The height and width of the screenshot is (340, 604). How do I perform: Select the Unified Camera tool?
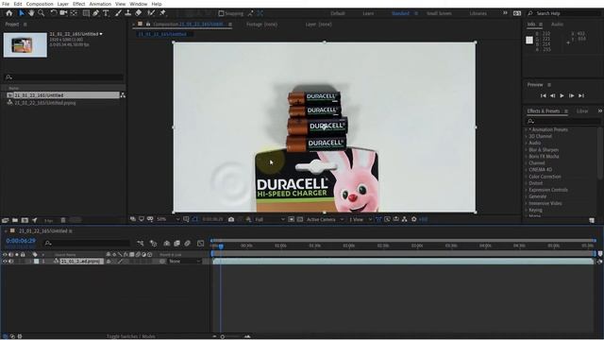(63, 13)
